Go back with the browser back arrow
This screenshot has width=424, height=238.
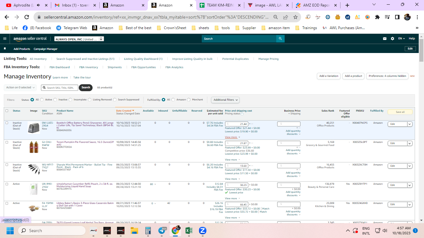point(7,17)
